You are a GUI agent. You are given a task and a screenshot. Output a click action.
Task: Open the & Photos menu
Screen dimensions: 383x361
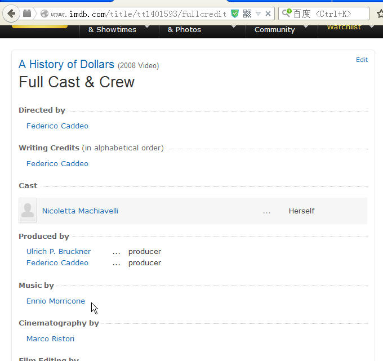[184, 29]
